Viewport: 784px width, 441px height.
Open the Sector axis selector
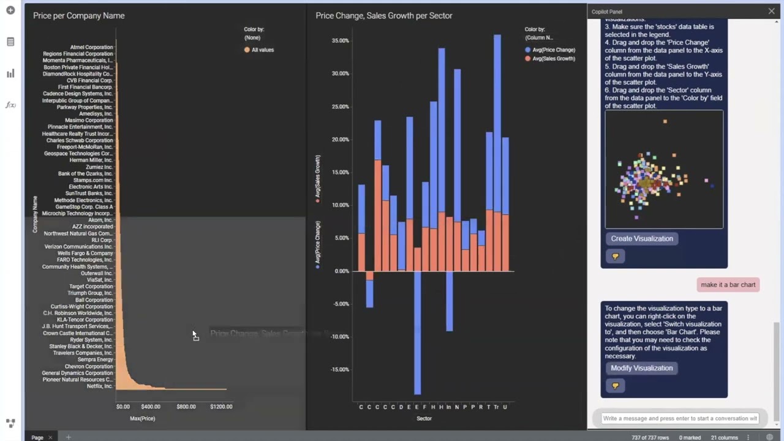click(x=424, y=418)
